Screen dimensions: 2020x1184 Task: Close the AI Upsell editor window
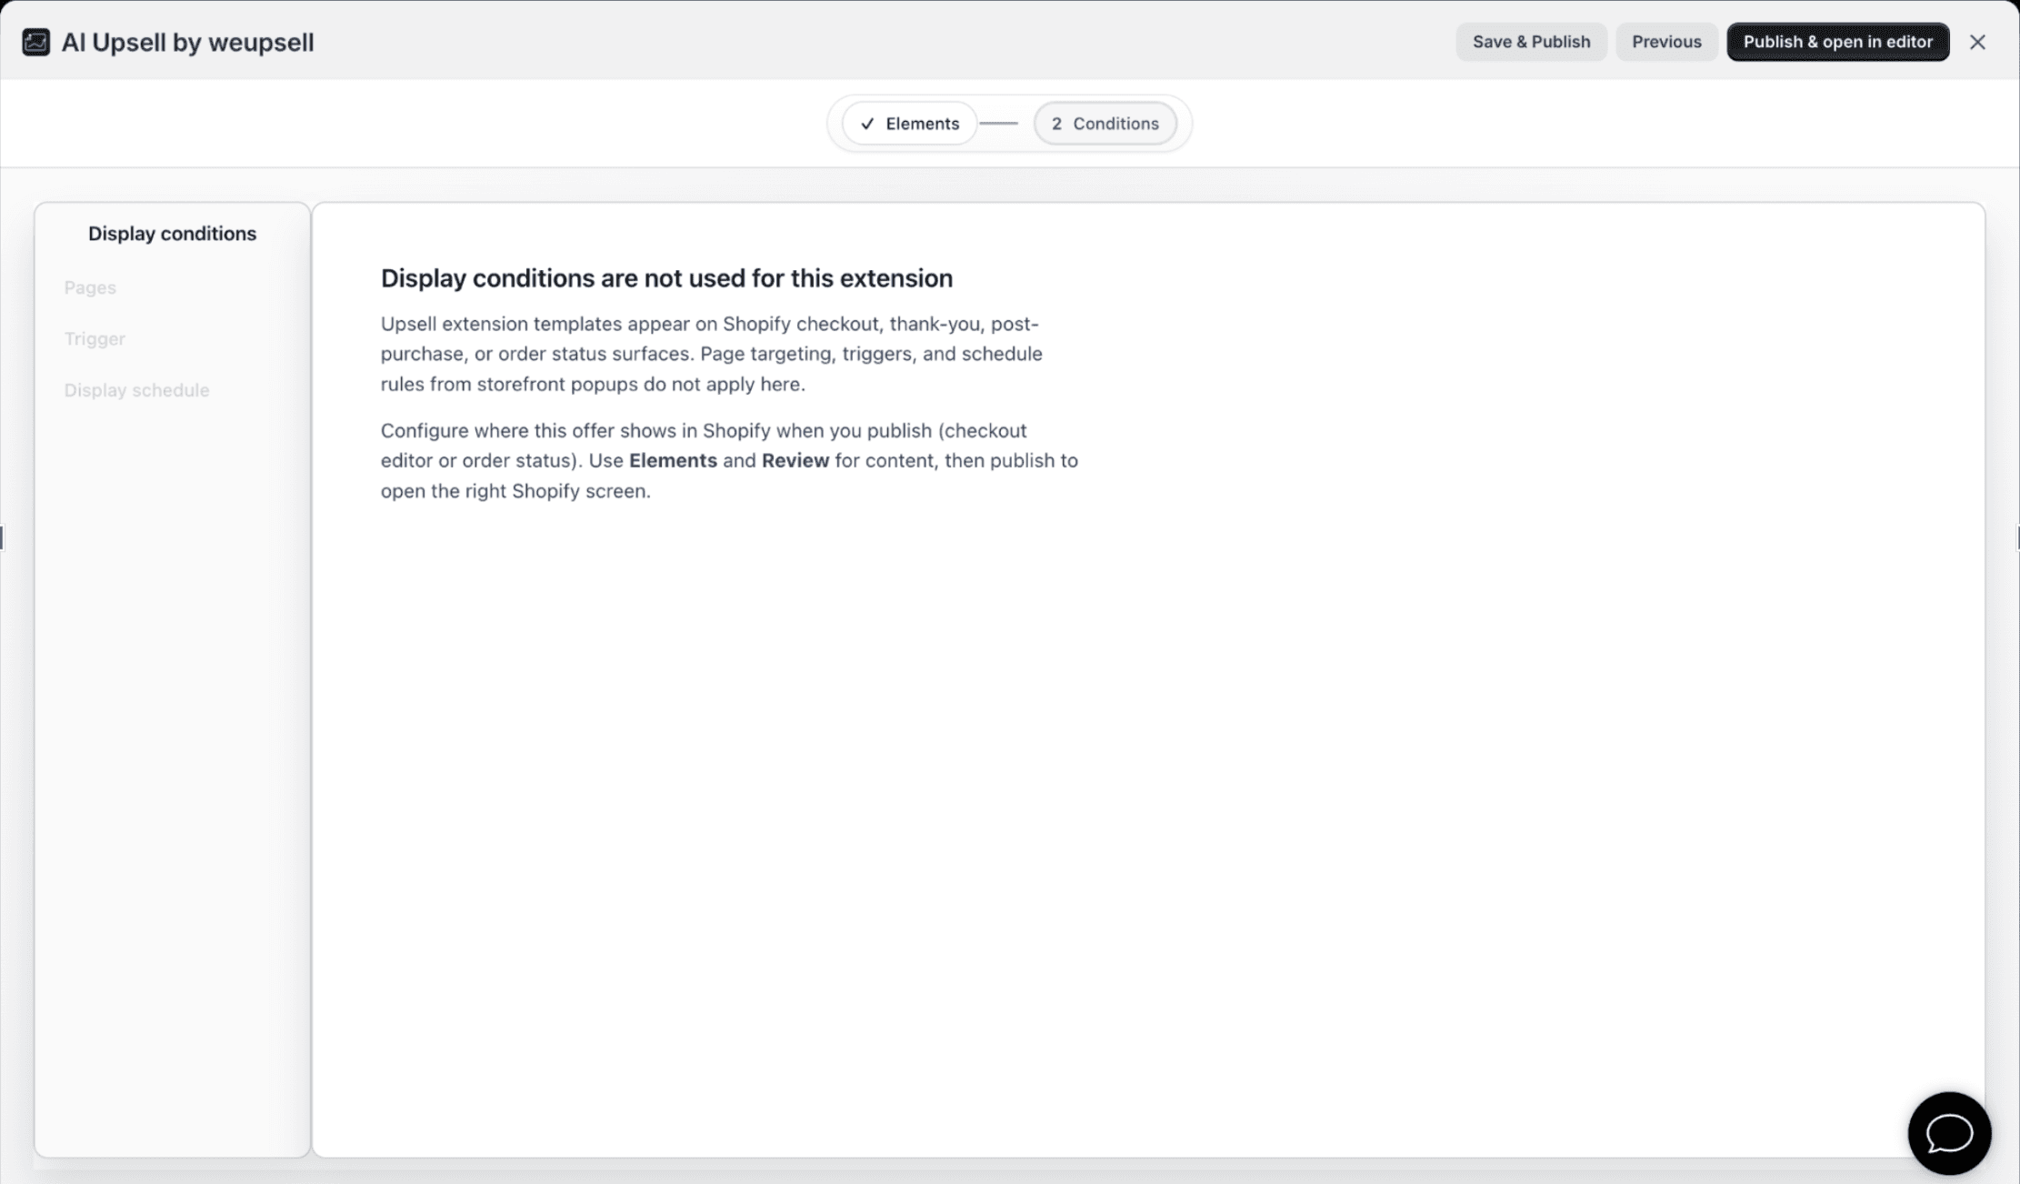click(x=1977, y=42)
